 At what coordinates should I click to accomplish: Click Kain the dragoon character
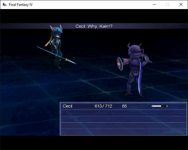pos(56,47)
